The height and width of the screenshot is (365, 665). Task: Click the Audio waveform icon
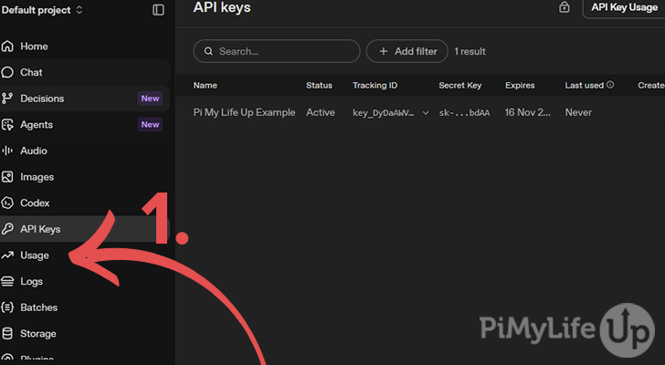(7, 151)
